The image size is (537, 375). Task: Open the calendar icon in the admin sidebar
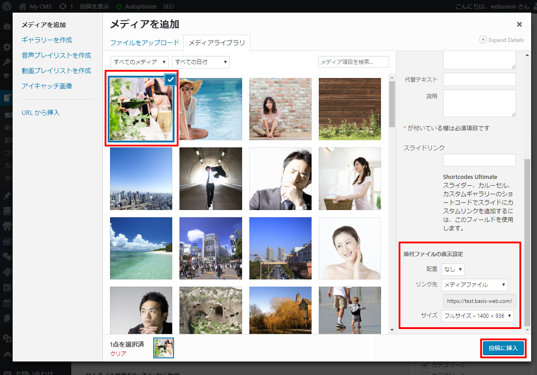pyautogui.click(x=7, y=303)
